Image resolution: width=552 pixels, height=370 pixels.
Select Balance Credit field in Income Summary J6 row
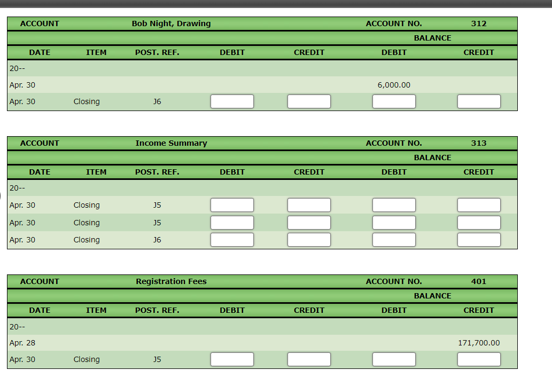click(x=479, y=240)
